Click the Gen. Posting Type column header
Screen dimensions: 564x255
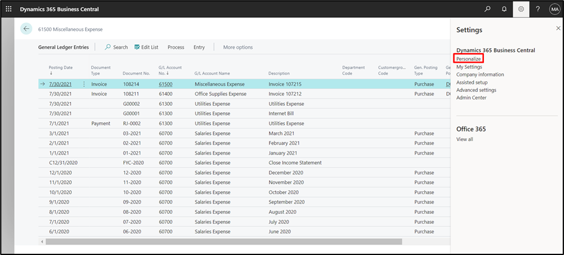pos(425,70)
